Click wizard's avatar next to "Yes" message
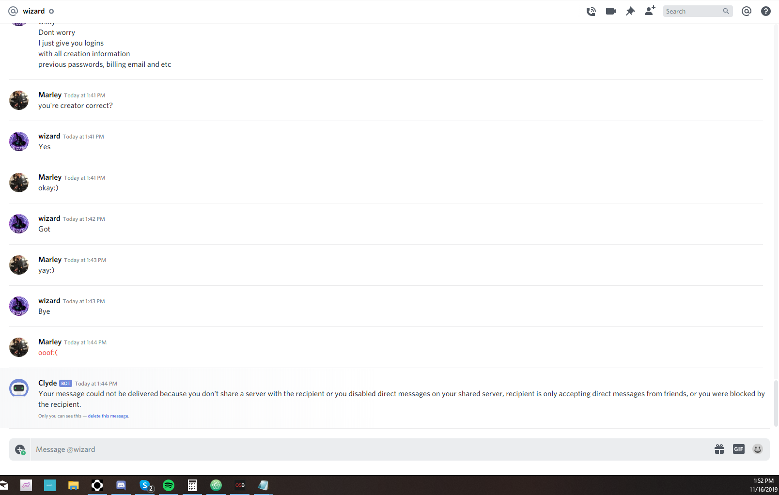This screenshot has width=779, height=495. [x=19, y=141]
